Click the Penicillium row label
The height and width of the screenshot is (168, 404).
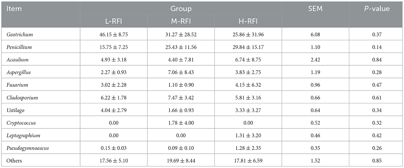[19, 47]
